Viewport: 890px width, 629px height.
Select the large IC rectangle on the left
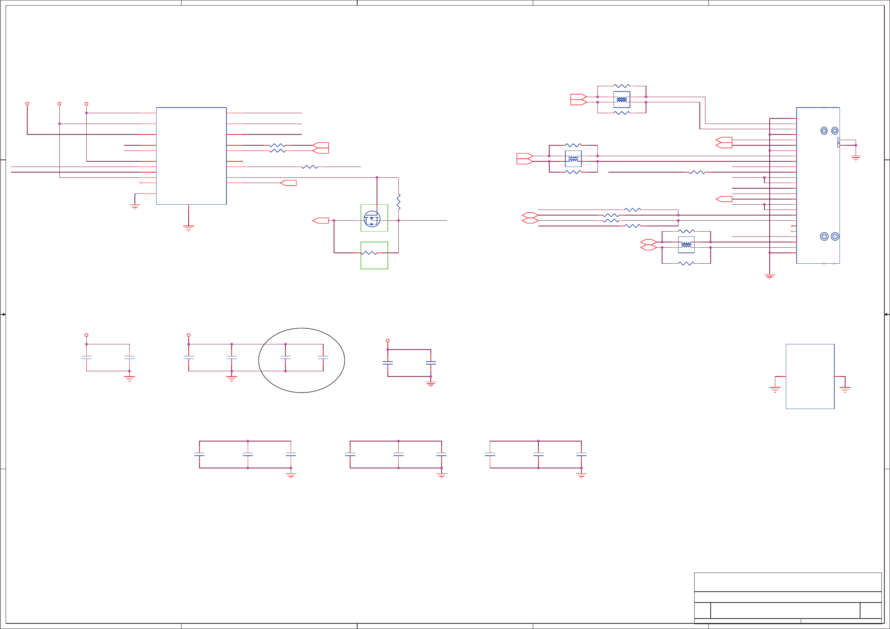[x=191, y=156]
